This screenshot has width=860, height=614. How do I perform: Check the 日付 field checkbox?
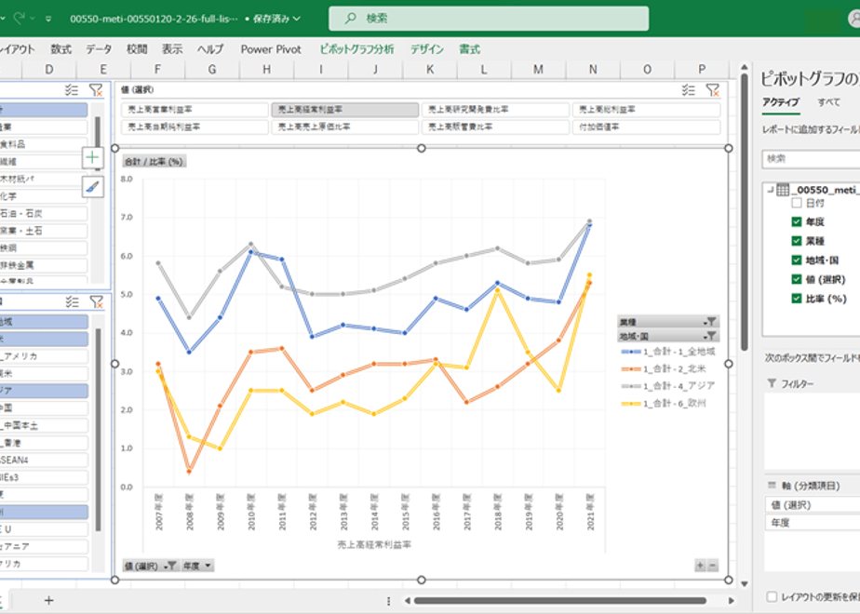click(797, 203)
